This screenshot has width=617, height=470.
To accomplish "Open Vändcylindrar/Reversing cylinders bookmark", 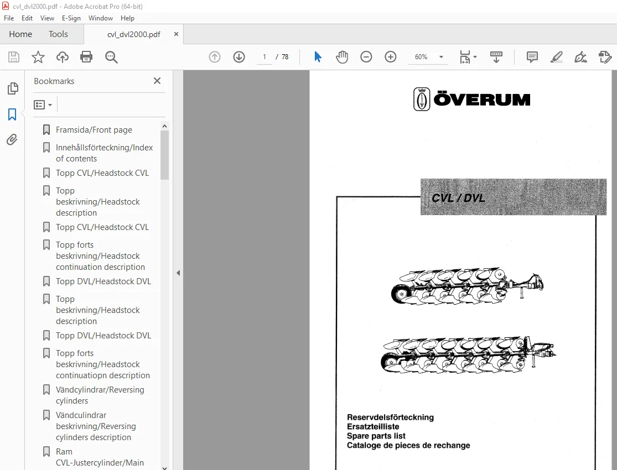I will [100, 395].
